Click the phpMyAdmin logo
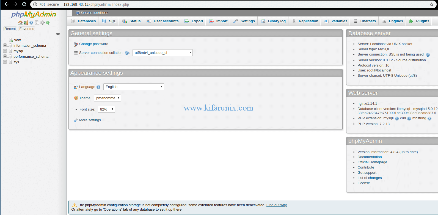Screen dimensions: 438x215 pyautogui.click(x=34, y=15)
